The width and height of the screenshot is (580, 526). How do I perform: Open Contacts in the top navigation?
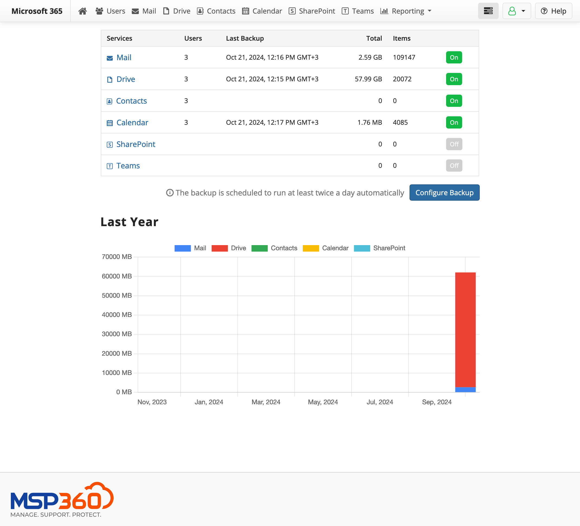(216, 11)
